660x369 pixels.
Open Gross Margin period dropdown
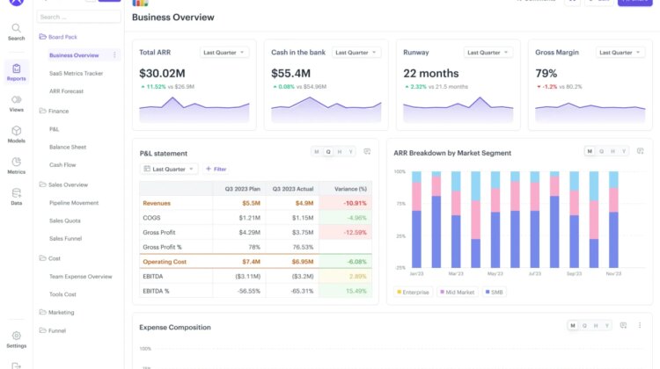point(620,53)
